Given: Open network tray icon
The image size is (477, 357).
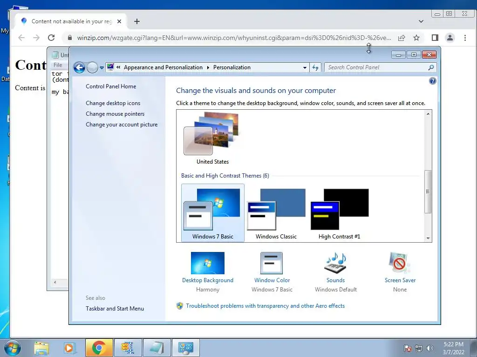Looking at the screenshot, I should tap(419, 348).
